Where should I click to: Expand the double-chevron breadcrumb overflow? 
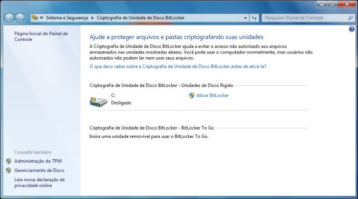tap(41, 17)
